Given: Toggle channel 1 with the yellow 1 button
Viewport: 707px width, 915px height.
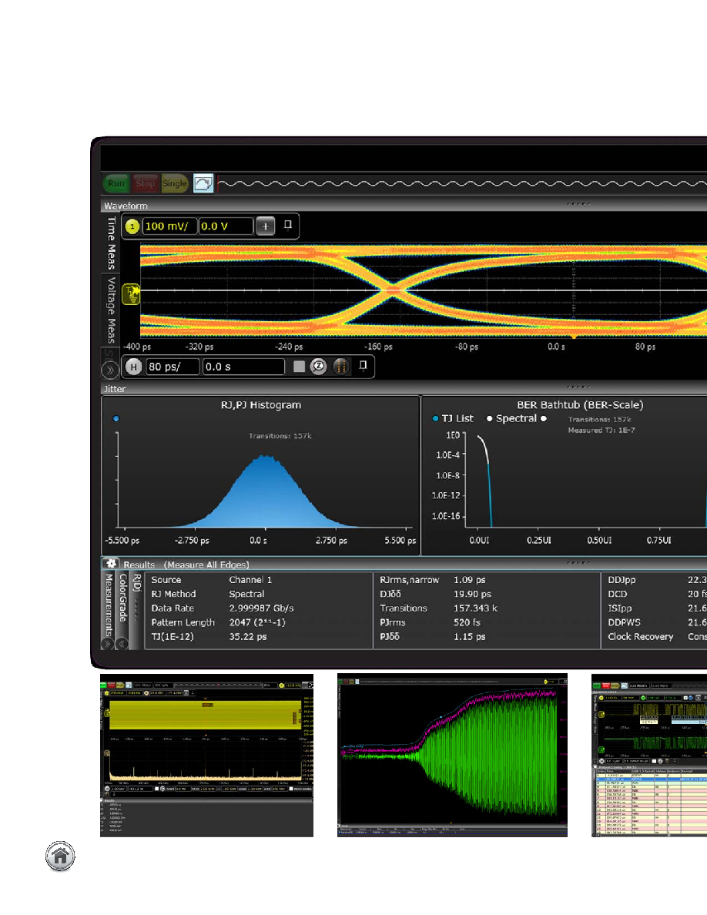Looking at the screenshot, I should click(x=132, y=226).
